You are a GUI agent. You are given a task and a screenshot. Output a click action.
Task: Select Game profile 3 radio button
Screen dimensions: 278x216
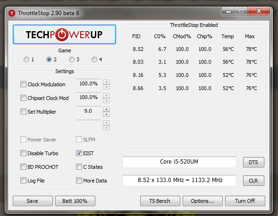point(72,59)
